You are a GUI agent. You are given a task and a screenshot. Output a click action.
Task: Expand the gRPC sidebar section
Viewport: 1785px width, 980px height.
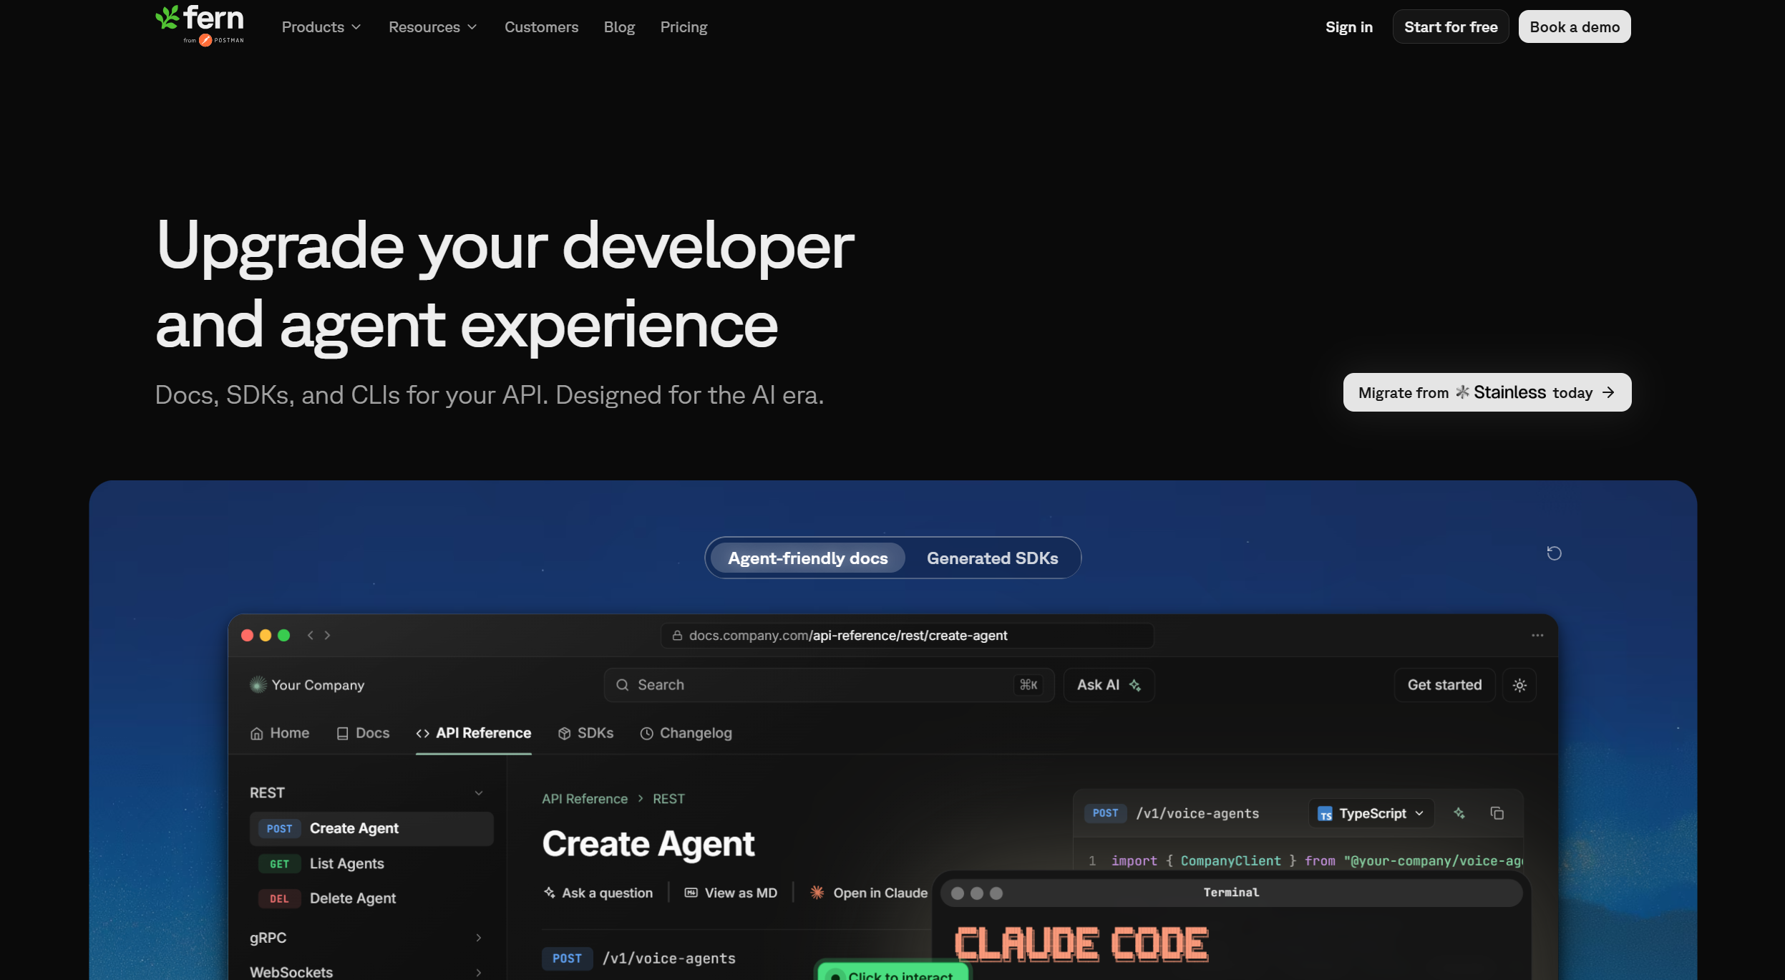click(367, 938)
